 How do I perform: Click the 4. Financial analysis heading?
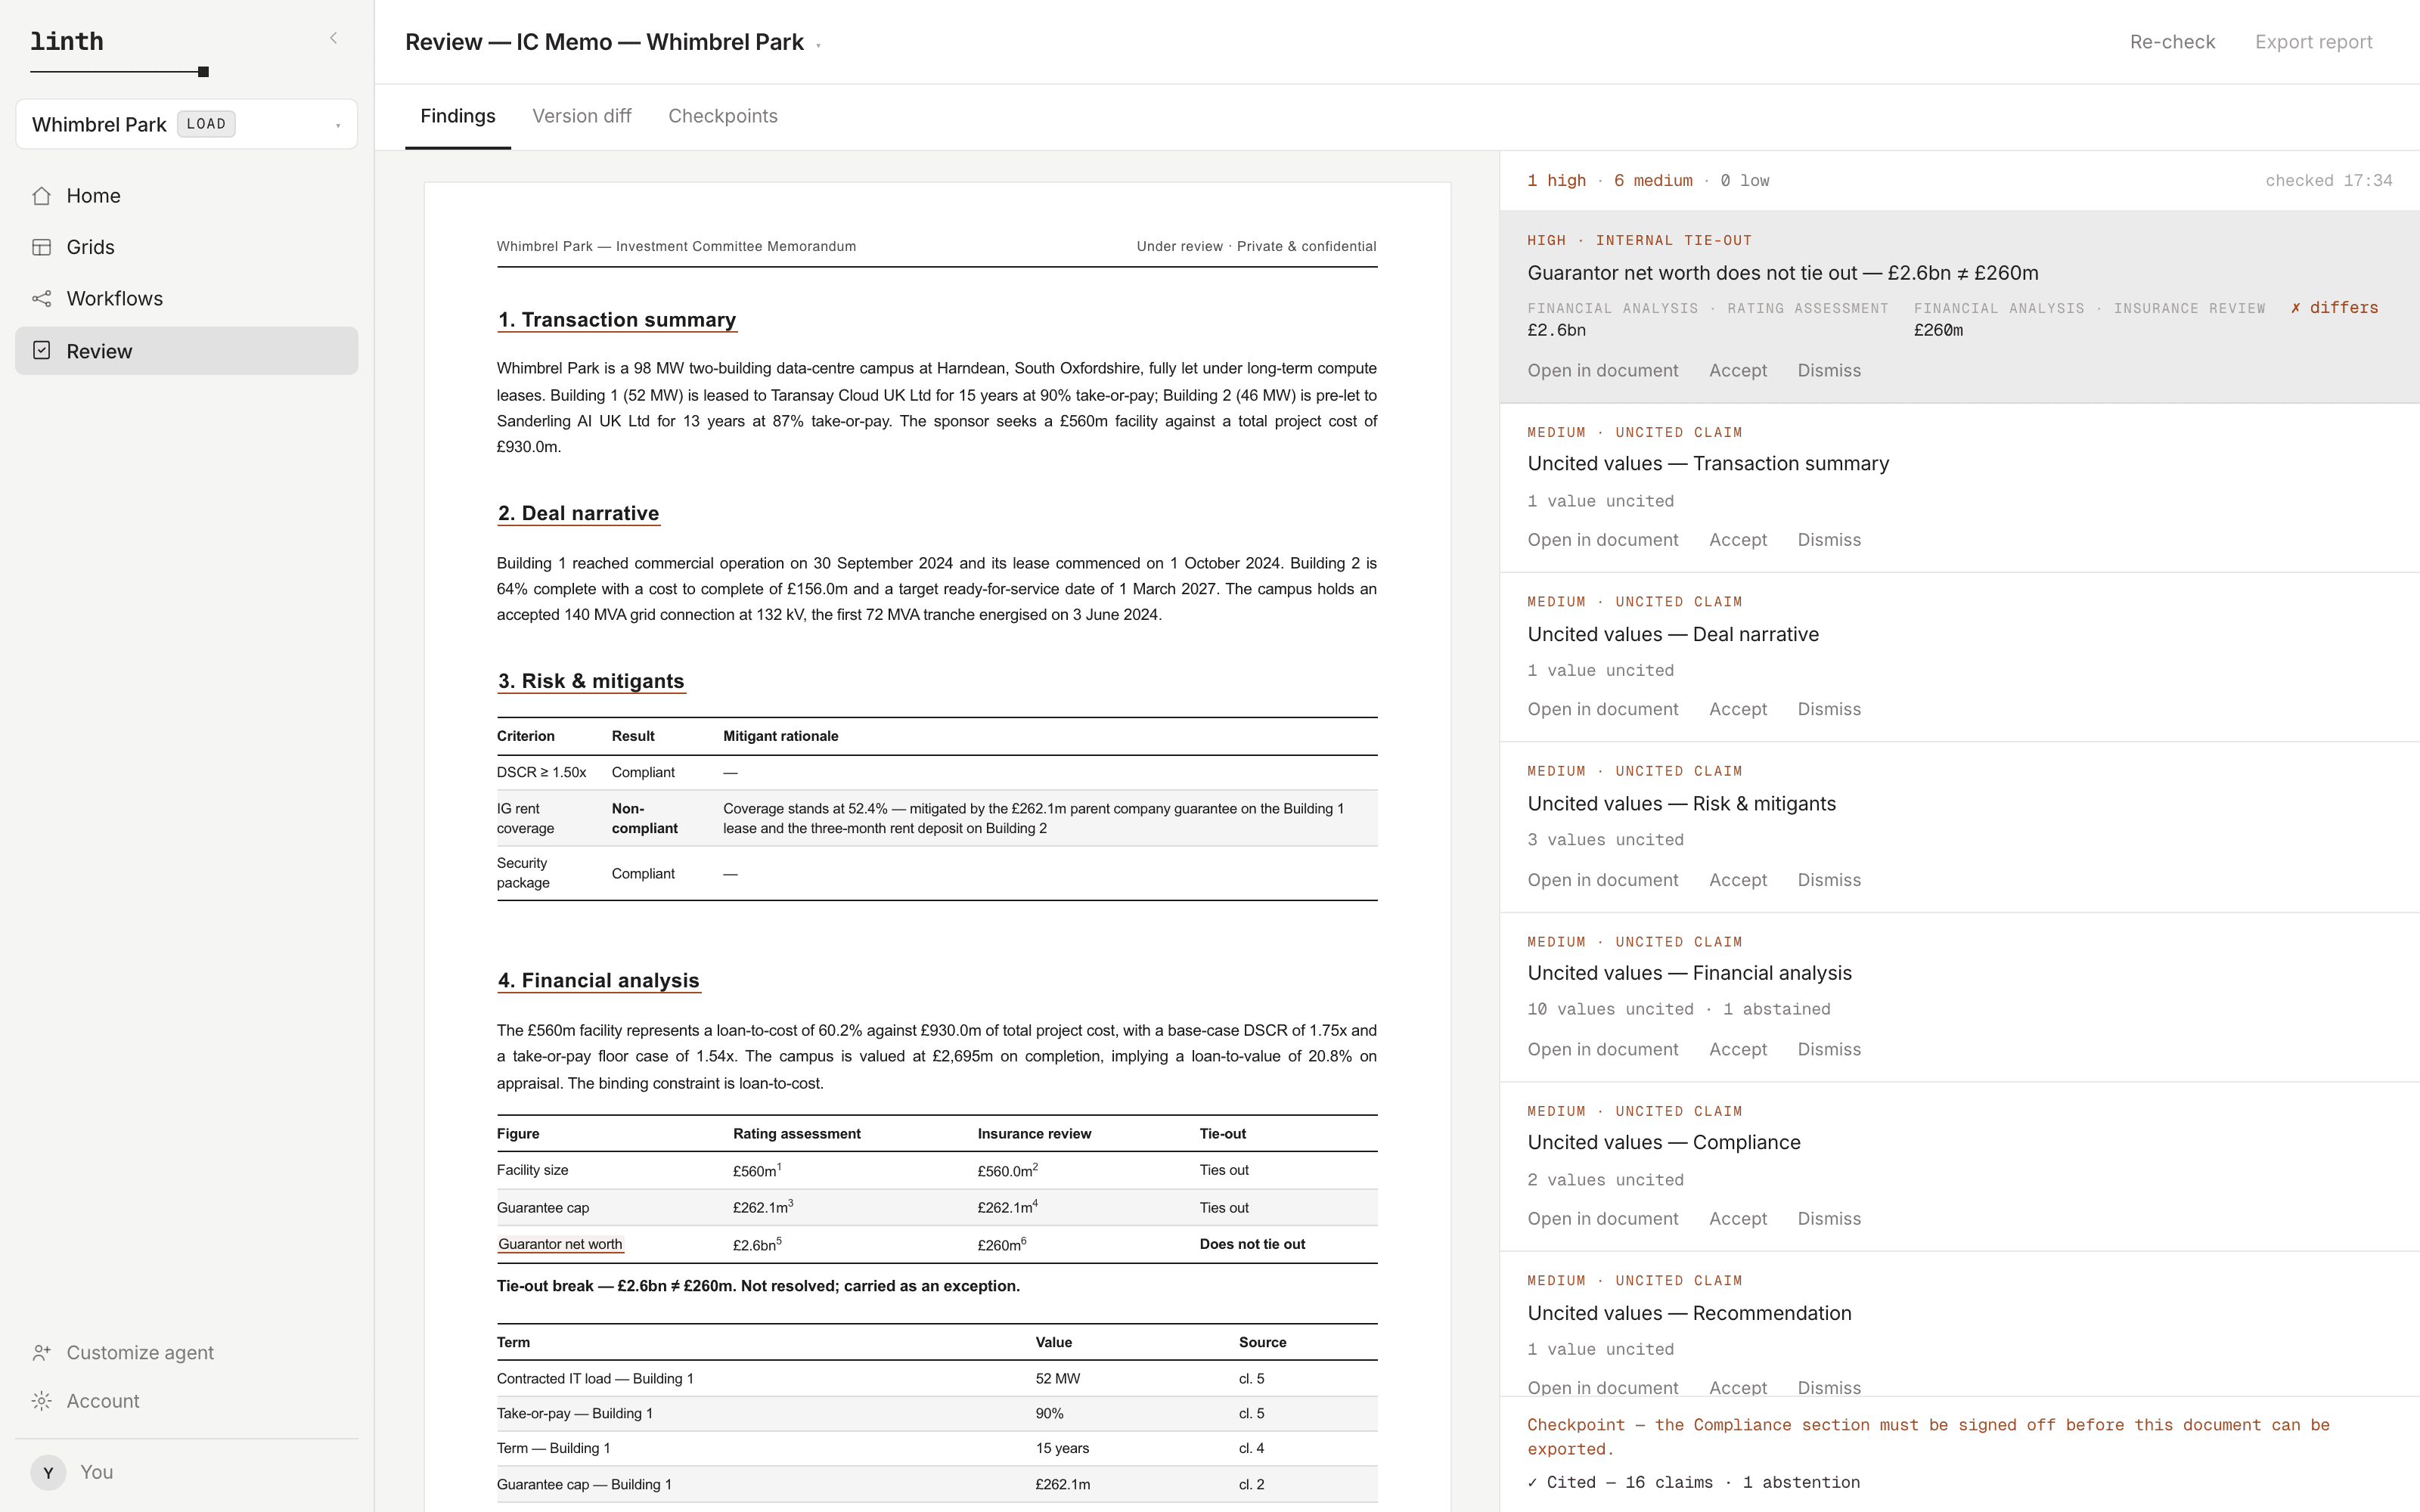(599, 980)
